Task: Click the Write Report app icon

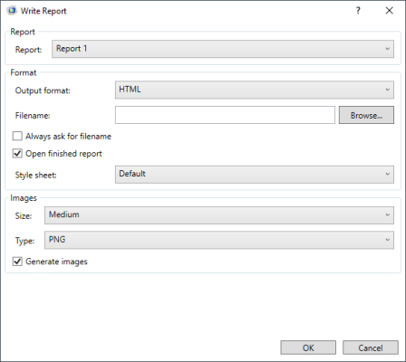Action: (12, 10)
